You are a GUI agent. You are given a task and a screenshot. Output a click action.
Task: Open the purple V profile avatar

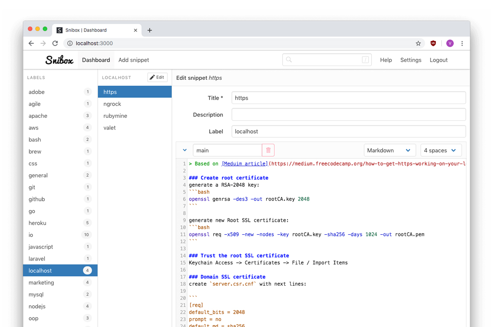450,44
